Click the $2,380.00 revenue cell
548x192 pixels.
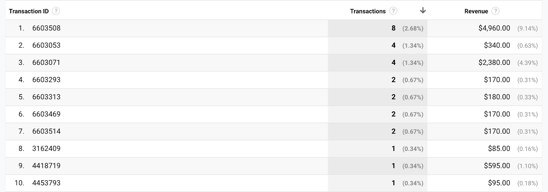(x=494, y=62)
